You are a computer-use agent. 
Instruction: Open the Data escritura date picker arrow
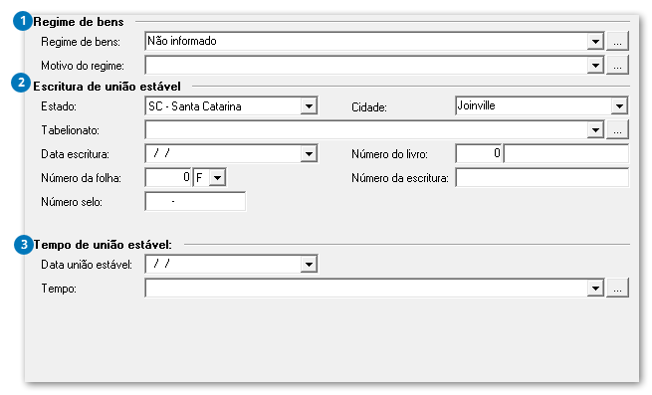tap(309, 154)
